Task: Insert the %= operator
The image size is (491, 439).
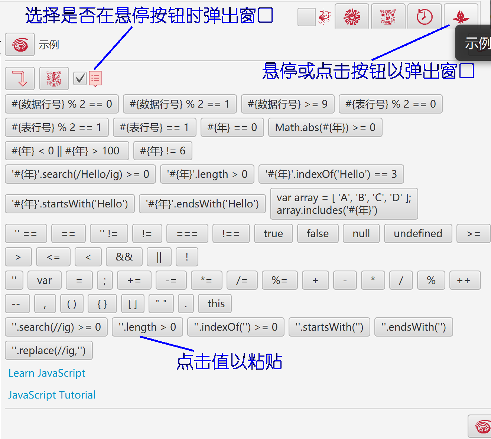Action: 280,280
